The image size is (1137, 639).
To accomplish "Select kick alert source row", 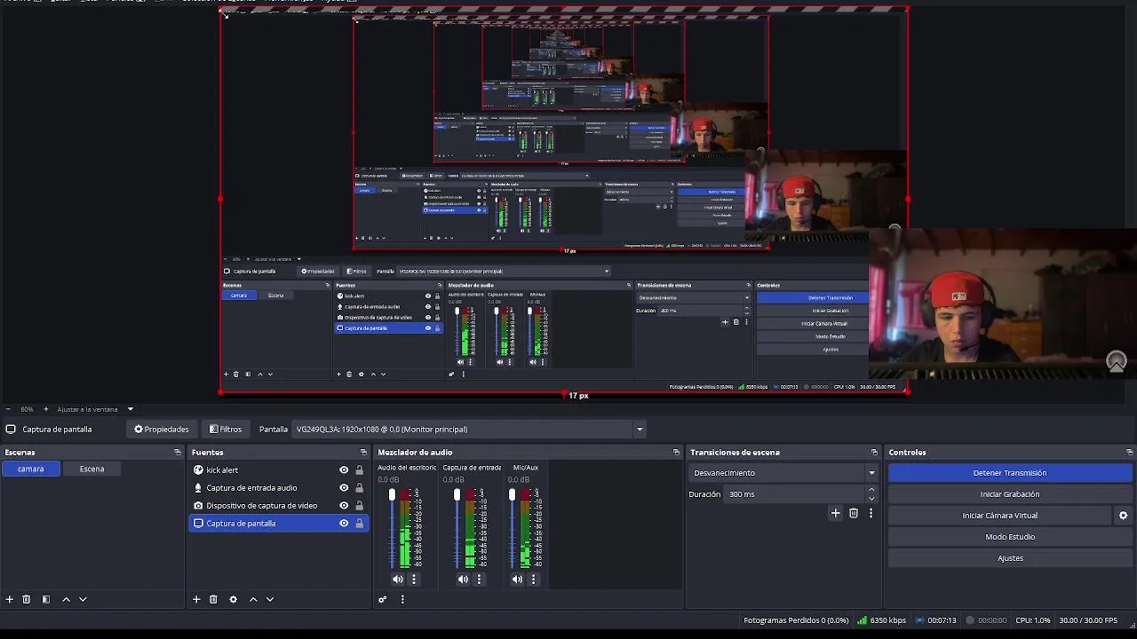I will click(x=279, y=470).
